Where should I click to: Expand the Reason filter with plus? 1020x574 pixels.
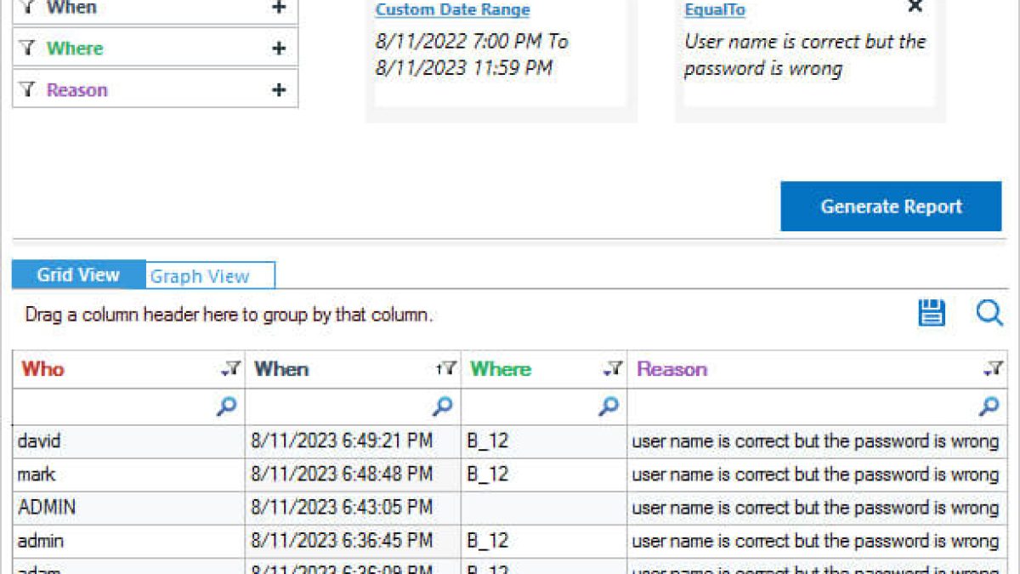(x=278, y=90)
